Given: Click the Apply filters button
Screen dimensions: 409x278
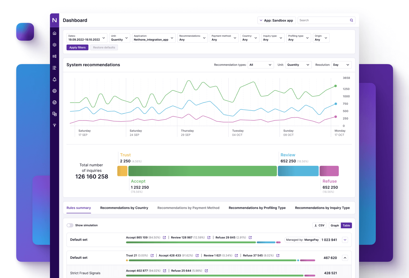Looking at the screenshot, I should click(x=77, y=48).
